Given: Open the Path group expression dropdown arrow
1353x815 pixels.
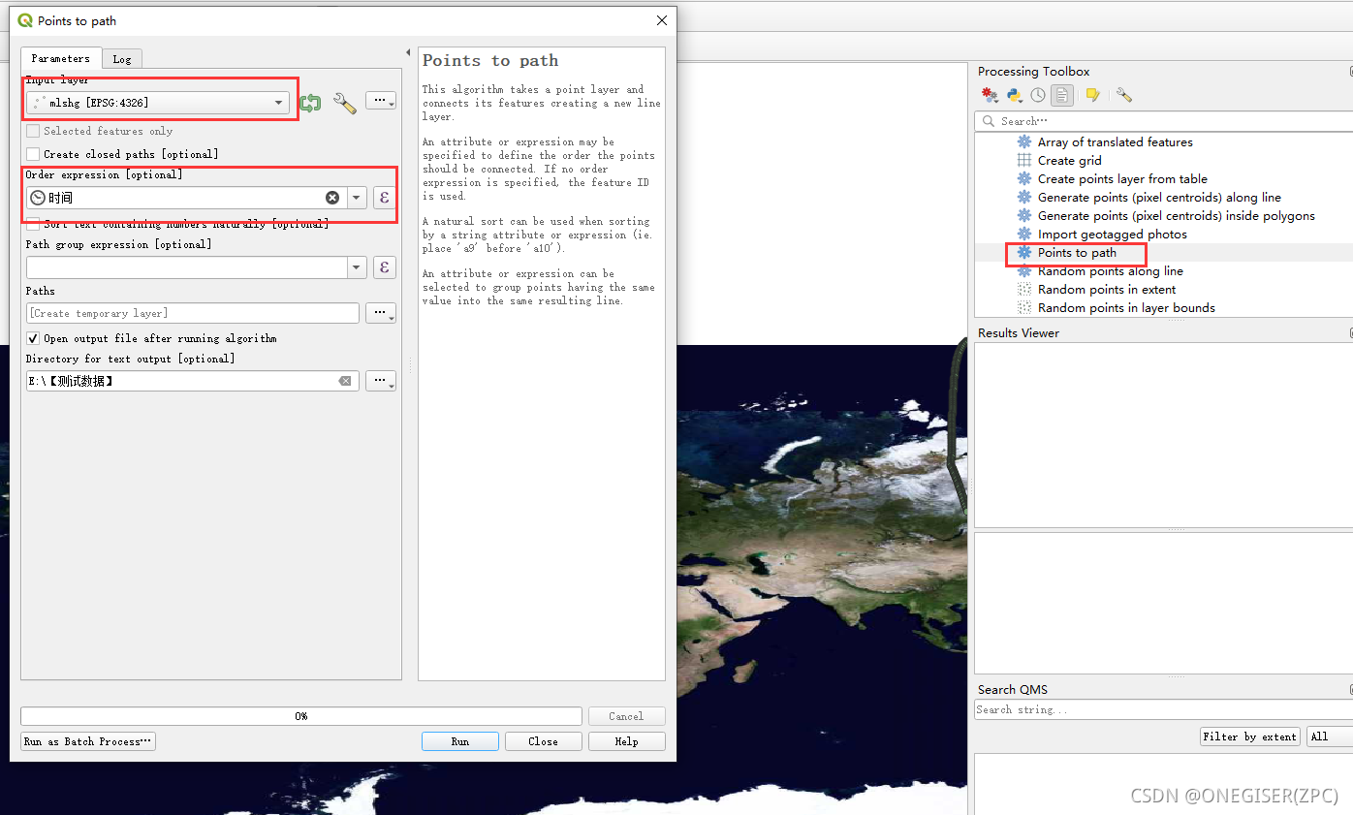Looking at the screenshot, I should 357,267.
